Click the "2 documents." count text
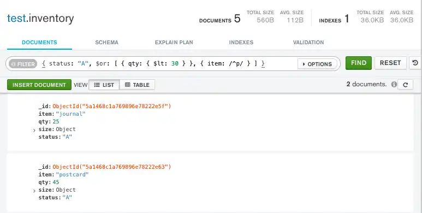The height and width of the screenshot is (213, 422). point(366,84)
